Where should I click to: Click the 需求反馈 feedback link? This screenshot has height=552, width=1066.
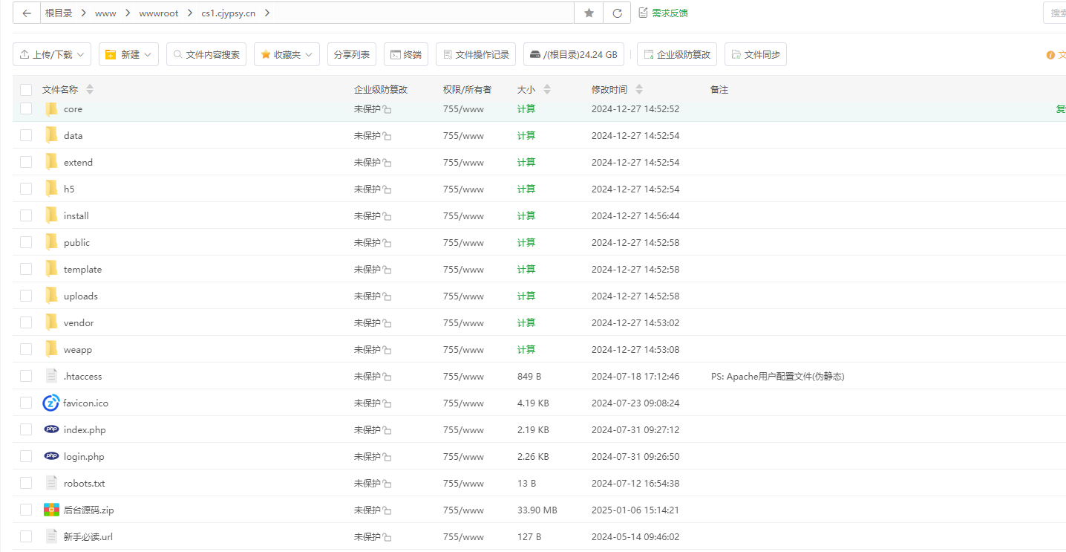click(x=663, y=13)
